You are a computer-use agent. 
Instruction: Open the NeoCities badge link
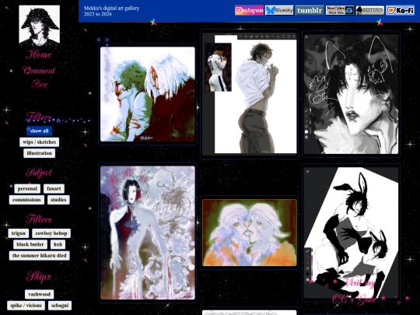(x=340, y=10)
